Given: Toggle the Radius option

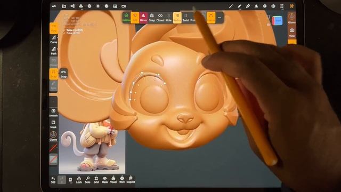Looking at the screenshot, I should coord(177,18).
